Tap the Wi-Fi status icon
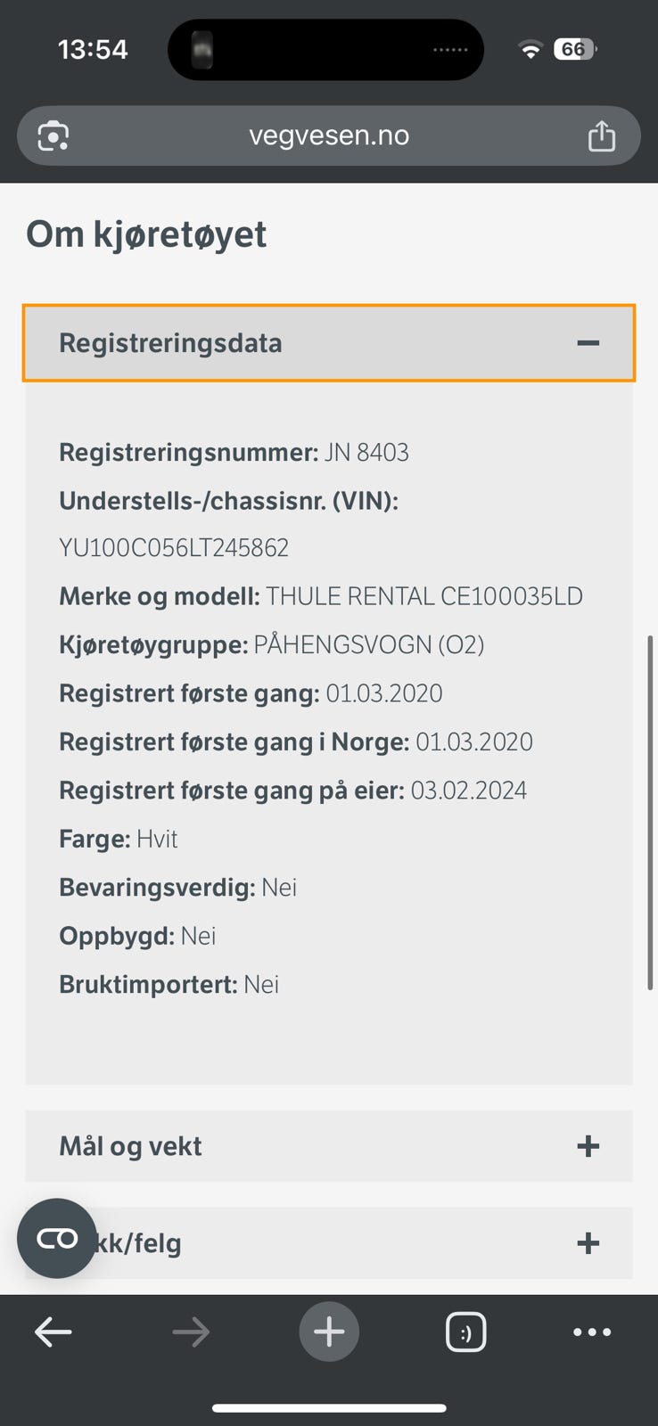This screenshot has width=658, height=1426. point(531,50)
